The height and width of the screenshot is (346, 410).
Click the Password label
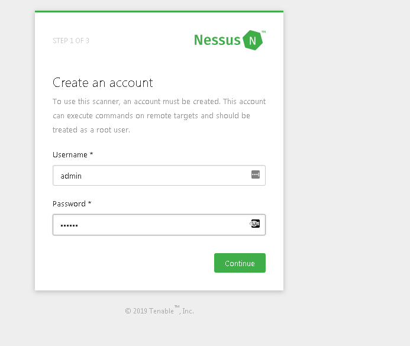(x=69, y=204)
